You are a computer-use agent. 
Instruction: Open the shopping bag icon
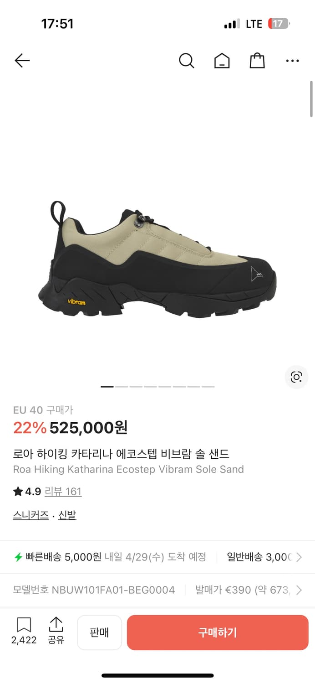[257, 60]
